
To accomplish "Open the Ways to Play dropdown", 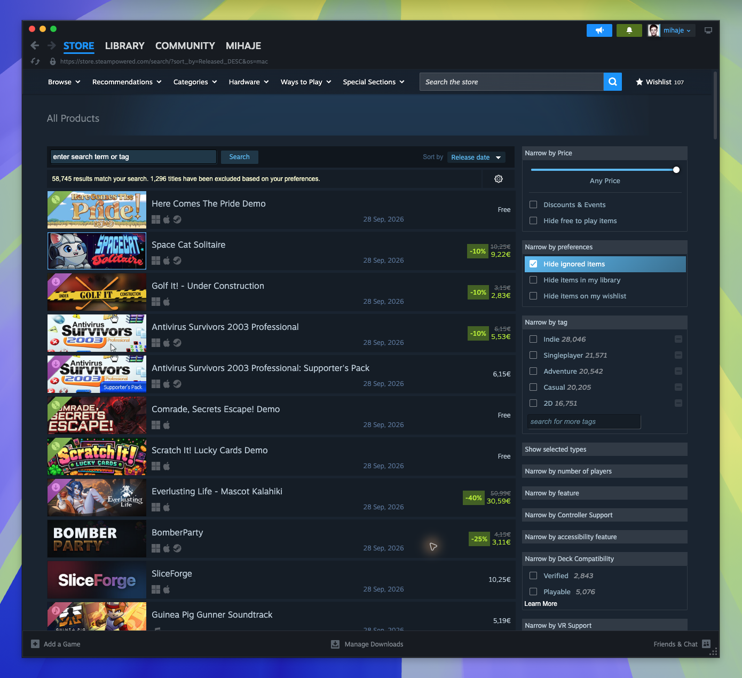I will click(x=306, y=82).
